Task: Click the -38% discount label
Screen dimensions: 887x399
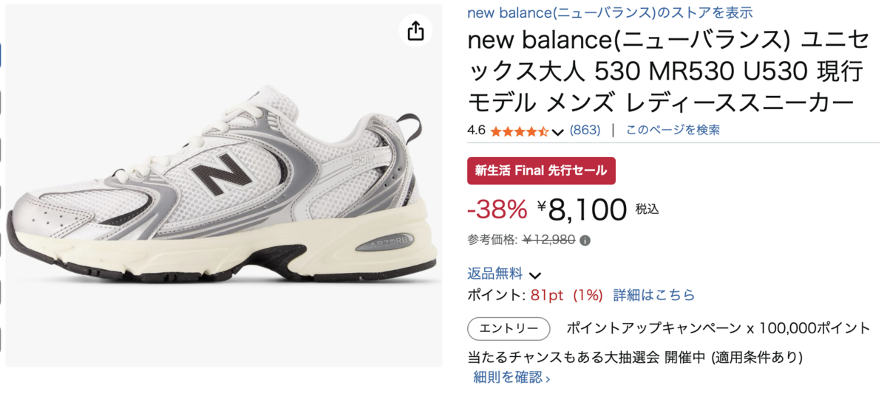Action: pos(497,210)
